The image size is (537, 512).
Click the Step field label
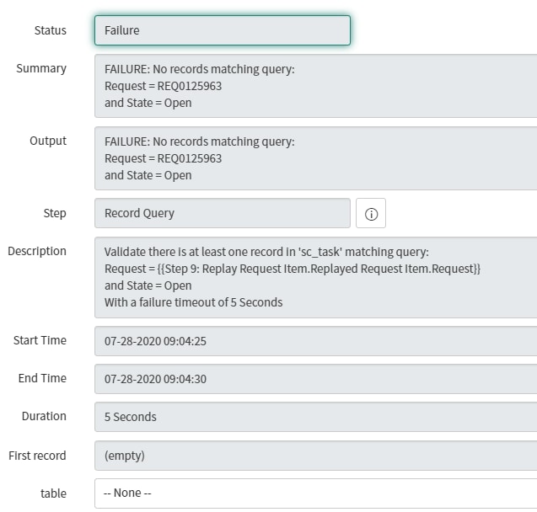point(55,213)
